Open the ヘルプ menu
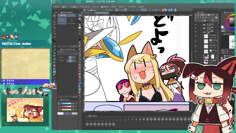 tap(141, 7)
